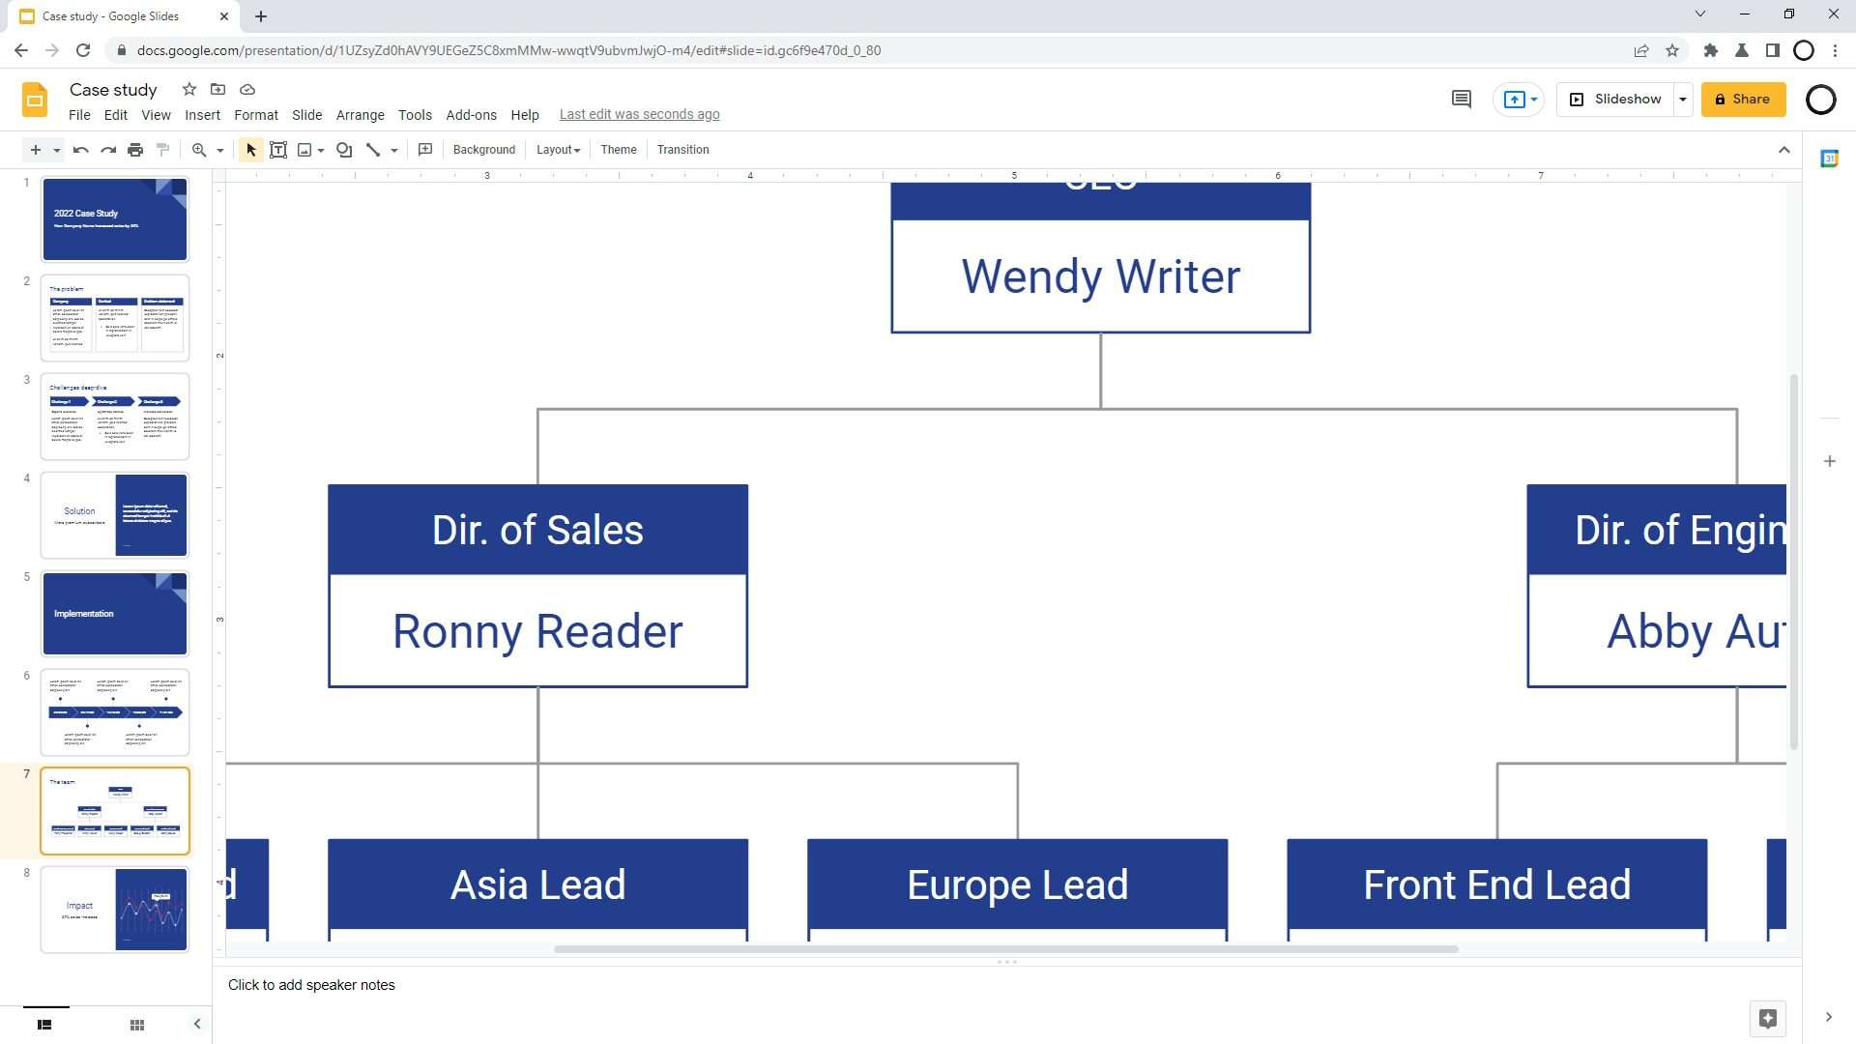Open the Insert menu
Screen dimensions: 1856x1044
203,115
